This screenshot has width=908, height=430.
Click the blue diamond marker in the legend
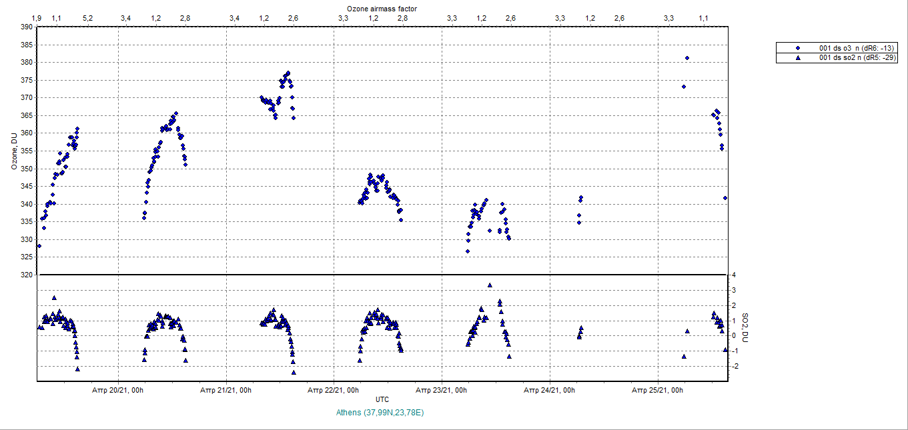tap(797, 49)
